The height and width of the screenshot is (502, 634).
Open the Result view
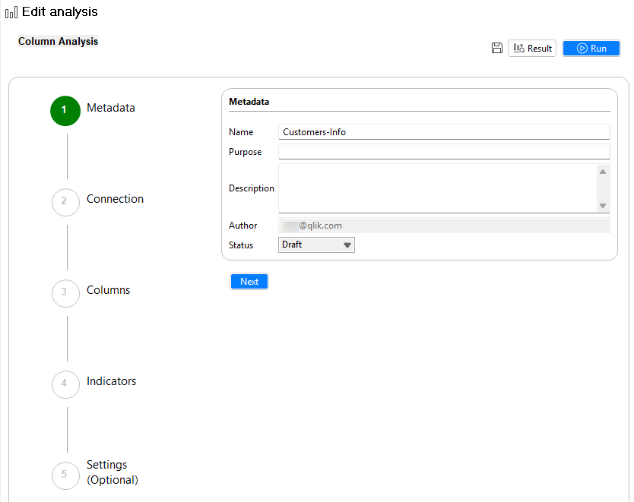tap(531, 48)
